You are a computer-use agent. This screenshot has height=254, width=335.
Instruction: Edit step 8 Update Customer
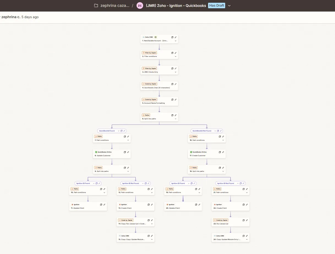coord(128,152)
